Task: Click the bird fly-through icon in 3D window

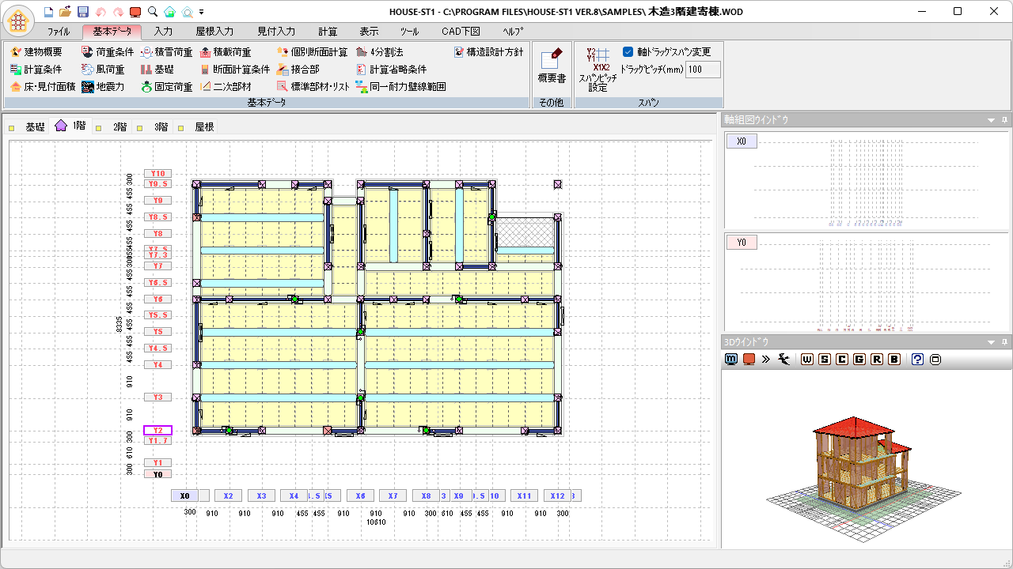Action: pyautogui.click(x=784, y=360)
